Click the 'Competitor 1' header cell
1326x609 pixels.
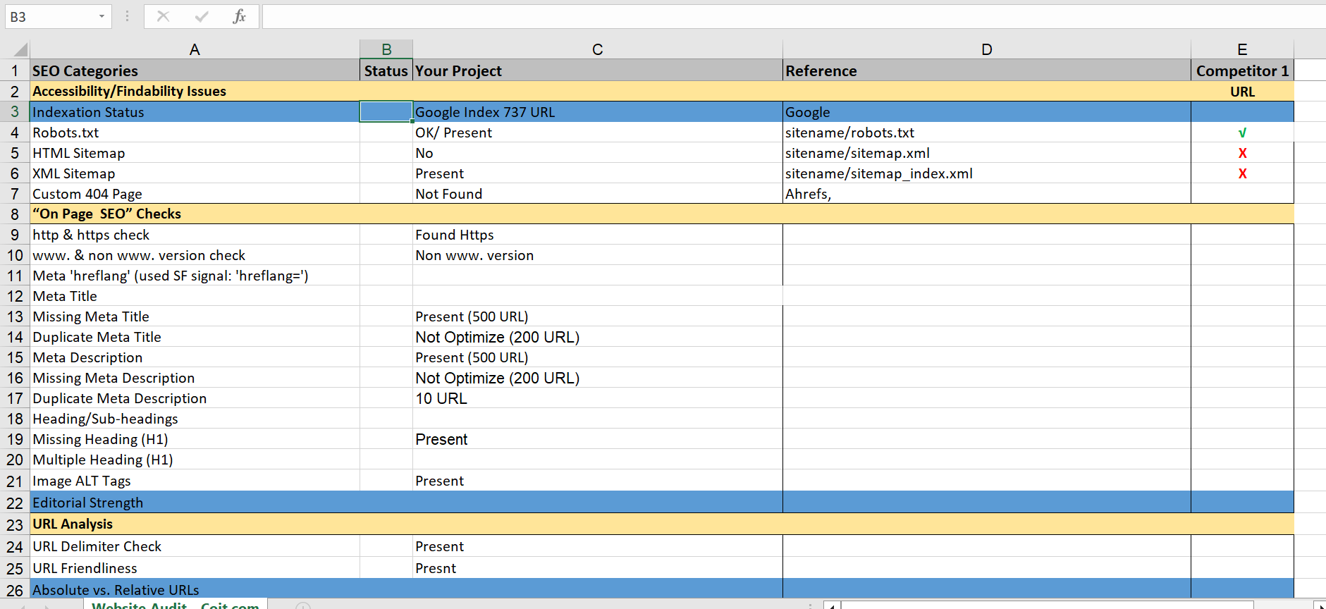click(1241, 71)
